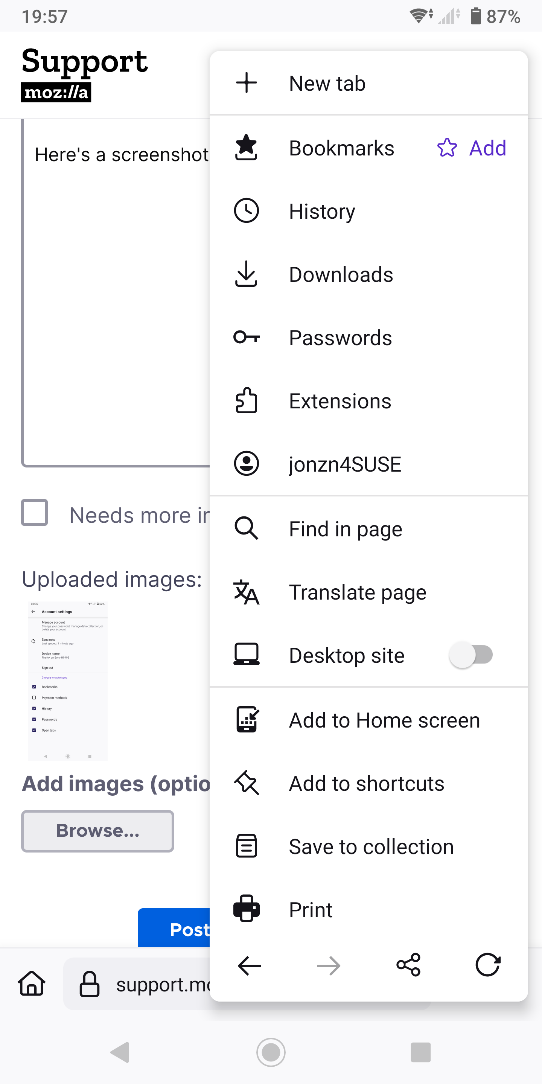Tap the home icon in toolbar
The width and height of the screenshot is (542, 1084).
(x=32, y=984)
